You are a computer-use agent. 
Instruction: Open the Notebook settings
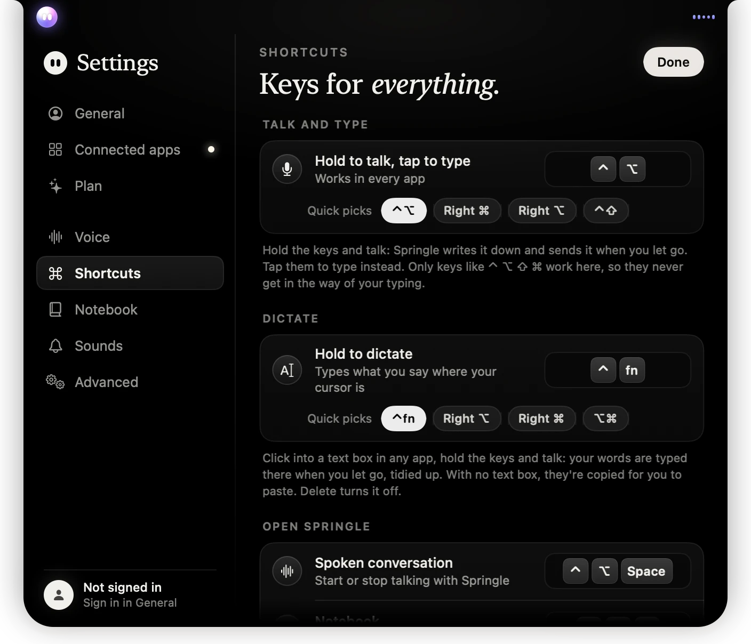pos(130,310)
